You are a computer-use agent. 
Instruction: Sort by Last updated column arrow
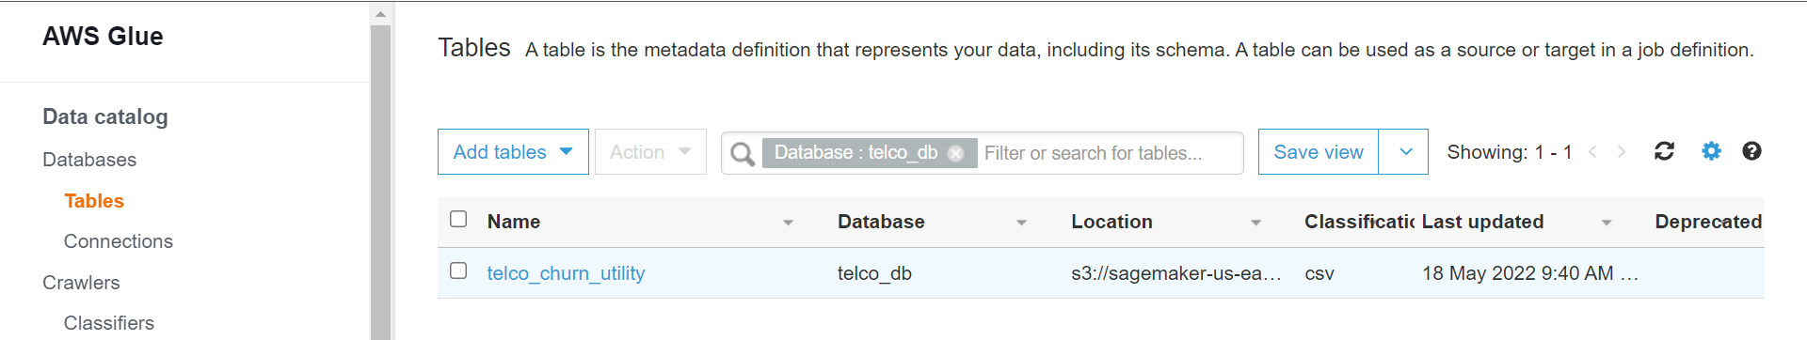(x=1607, y=223)
